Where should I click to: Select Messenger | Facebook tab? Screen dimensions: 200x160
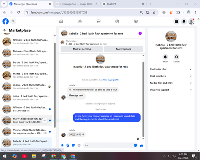30,4
